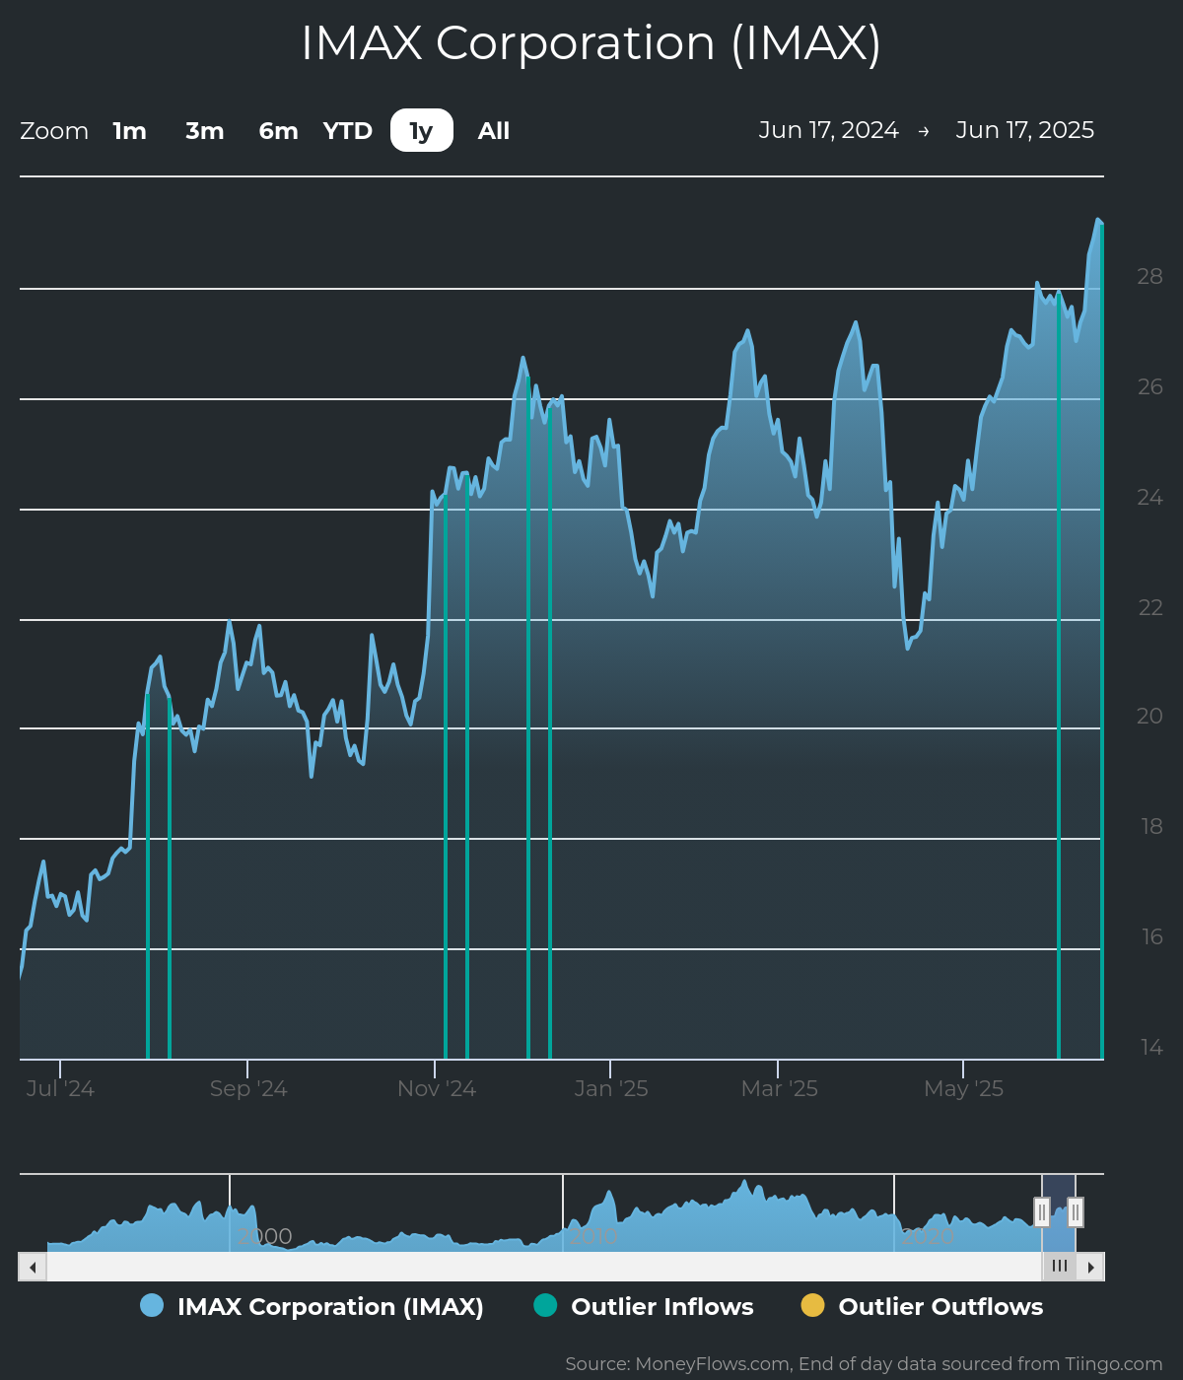Click the latest inflow bar at chart's right edge

pyautogui.click(x=1101, y=641)
